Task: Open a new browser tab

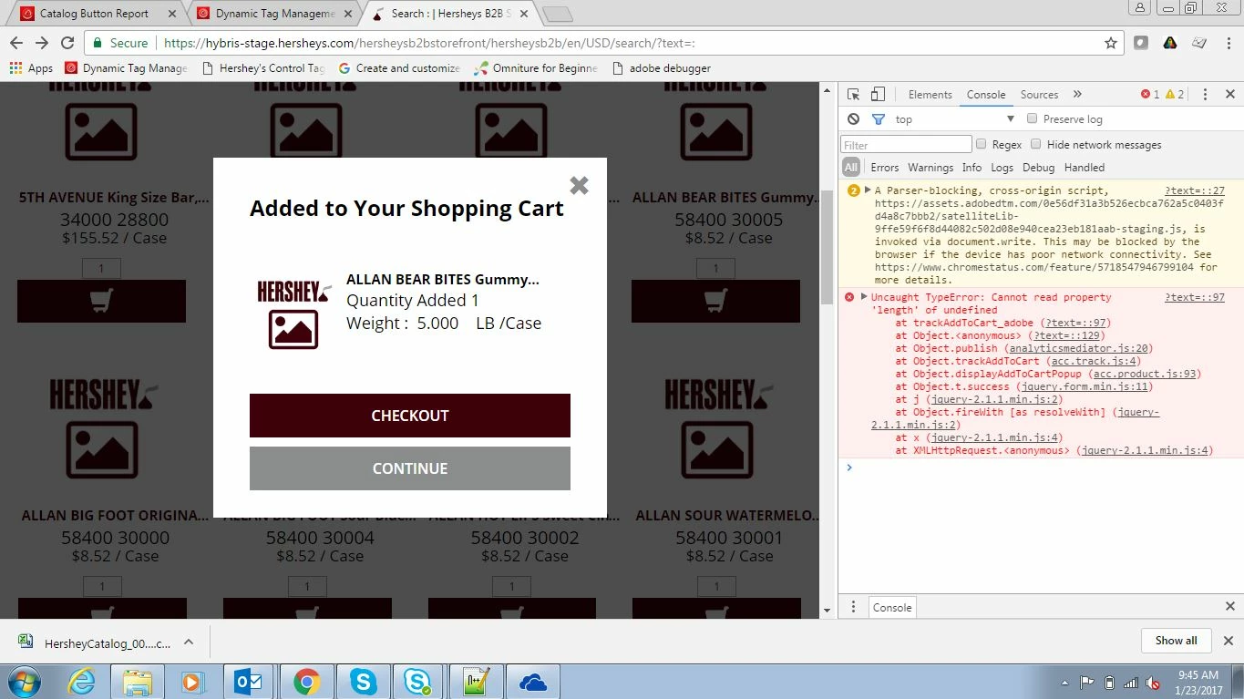Action: point(557,15)
